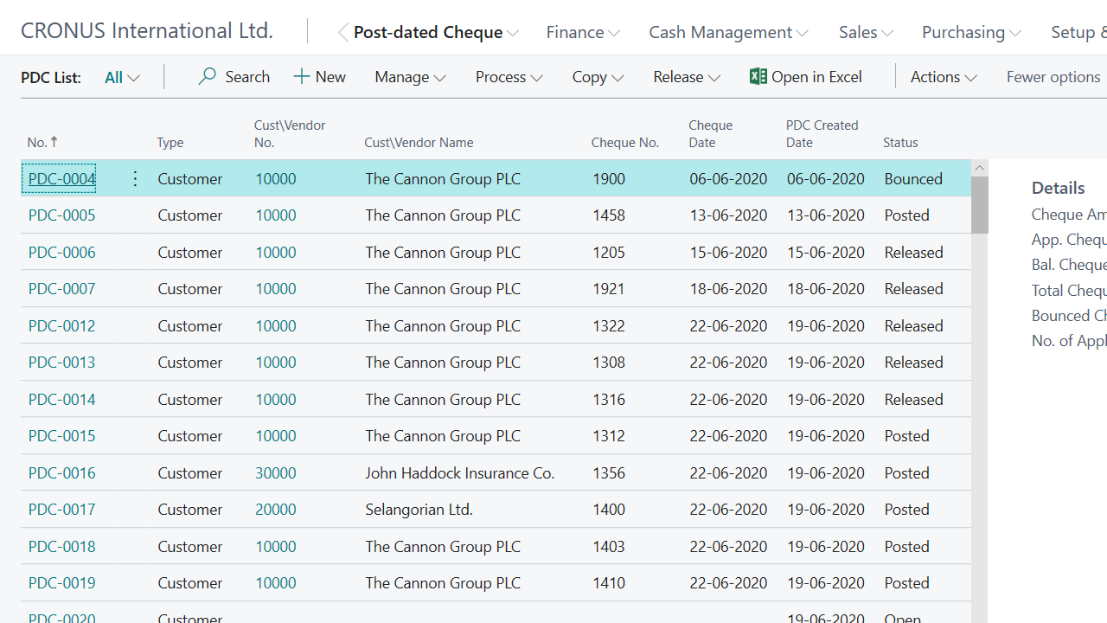This screenshot has height=623, width=1107.
Task: Click the vertical scrollbar thumb
Action: tap(979, 205)
